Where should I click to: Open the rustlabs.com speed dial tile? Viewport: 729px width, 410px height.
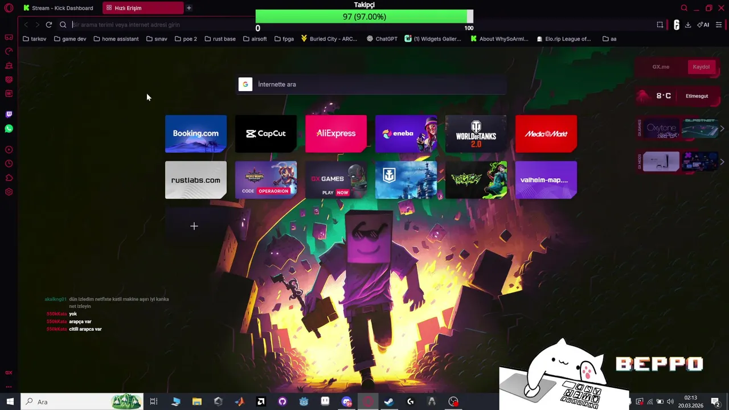(x=196, y=180)
